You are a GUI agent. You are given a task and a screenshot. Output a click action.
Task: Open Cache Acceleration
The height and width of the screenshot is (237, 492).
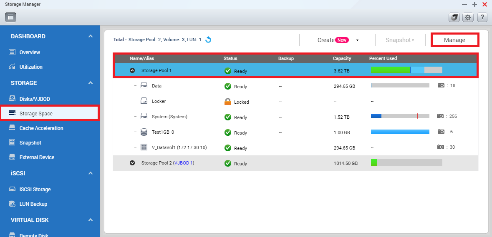(x=41, y=128)
